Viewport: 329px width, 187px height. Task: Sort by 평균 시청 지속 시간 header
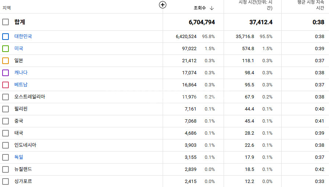pos(311,5)
